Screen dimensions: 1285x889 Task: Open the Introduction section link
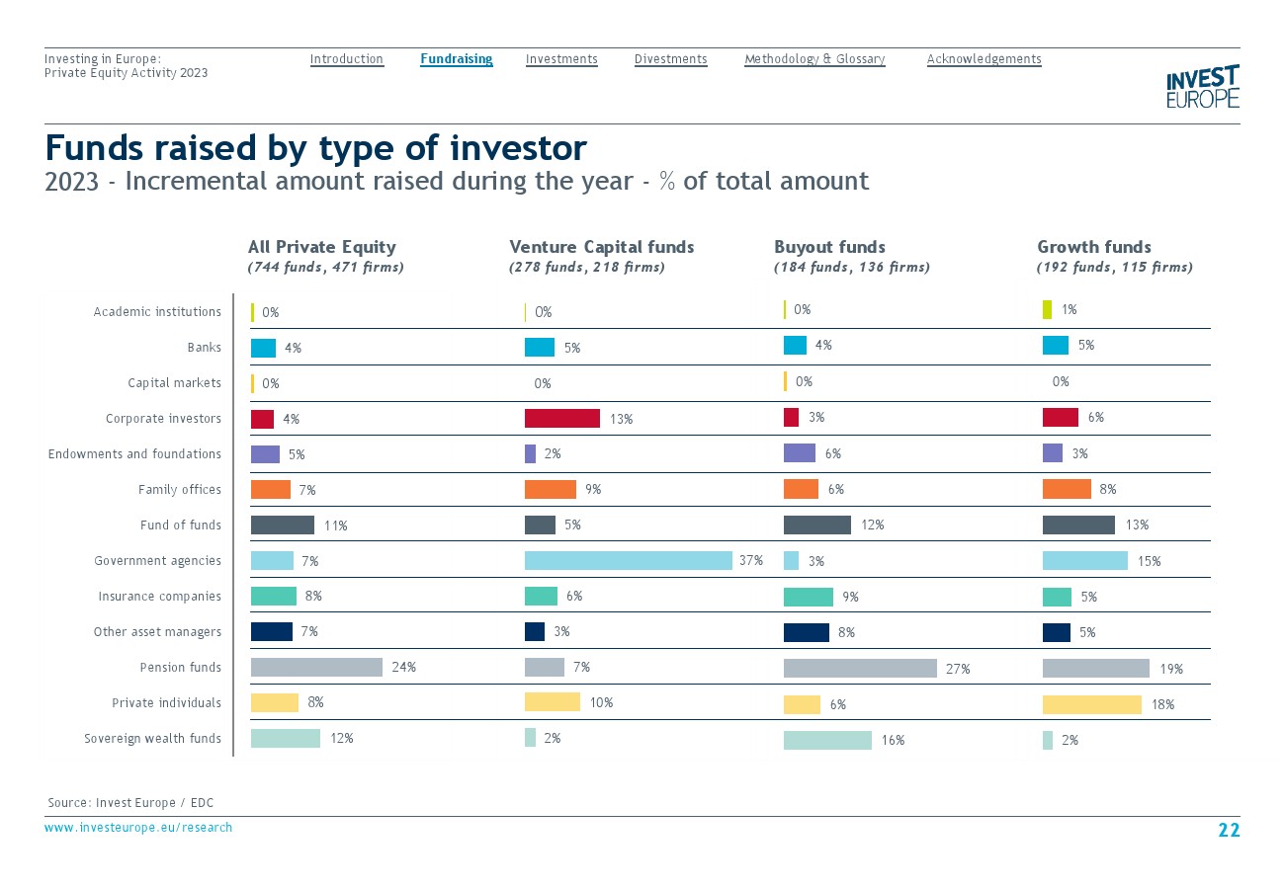(x=346, y=59)
